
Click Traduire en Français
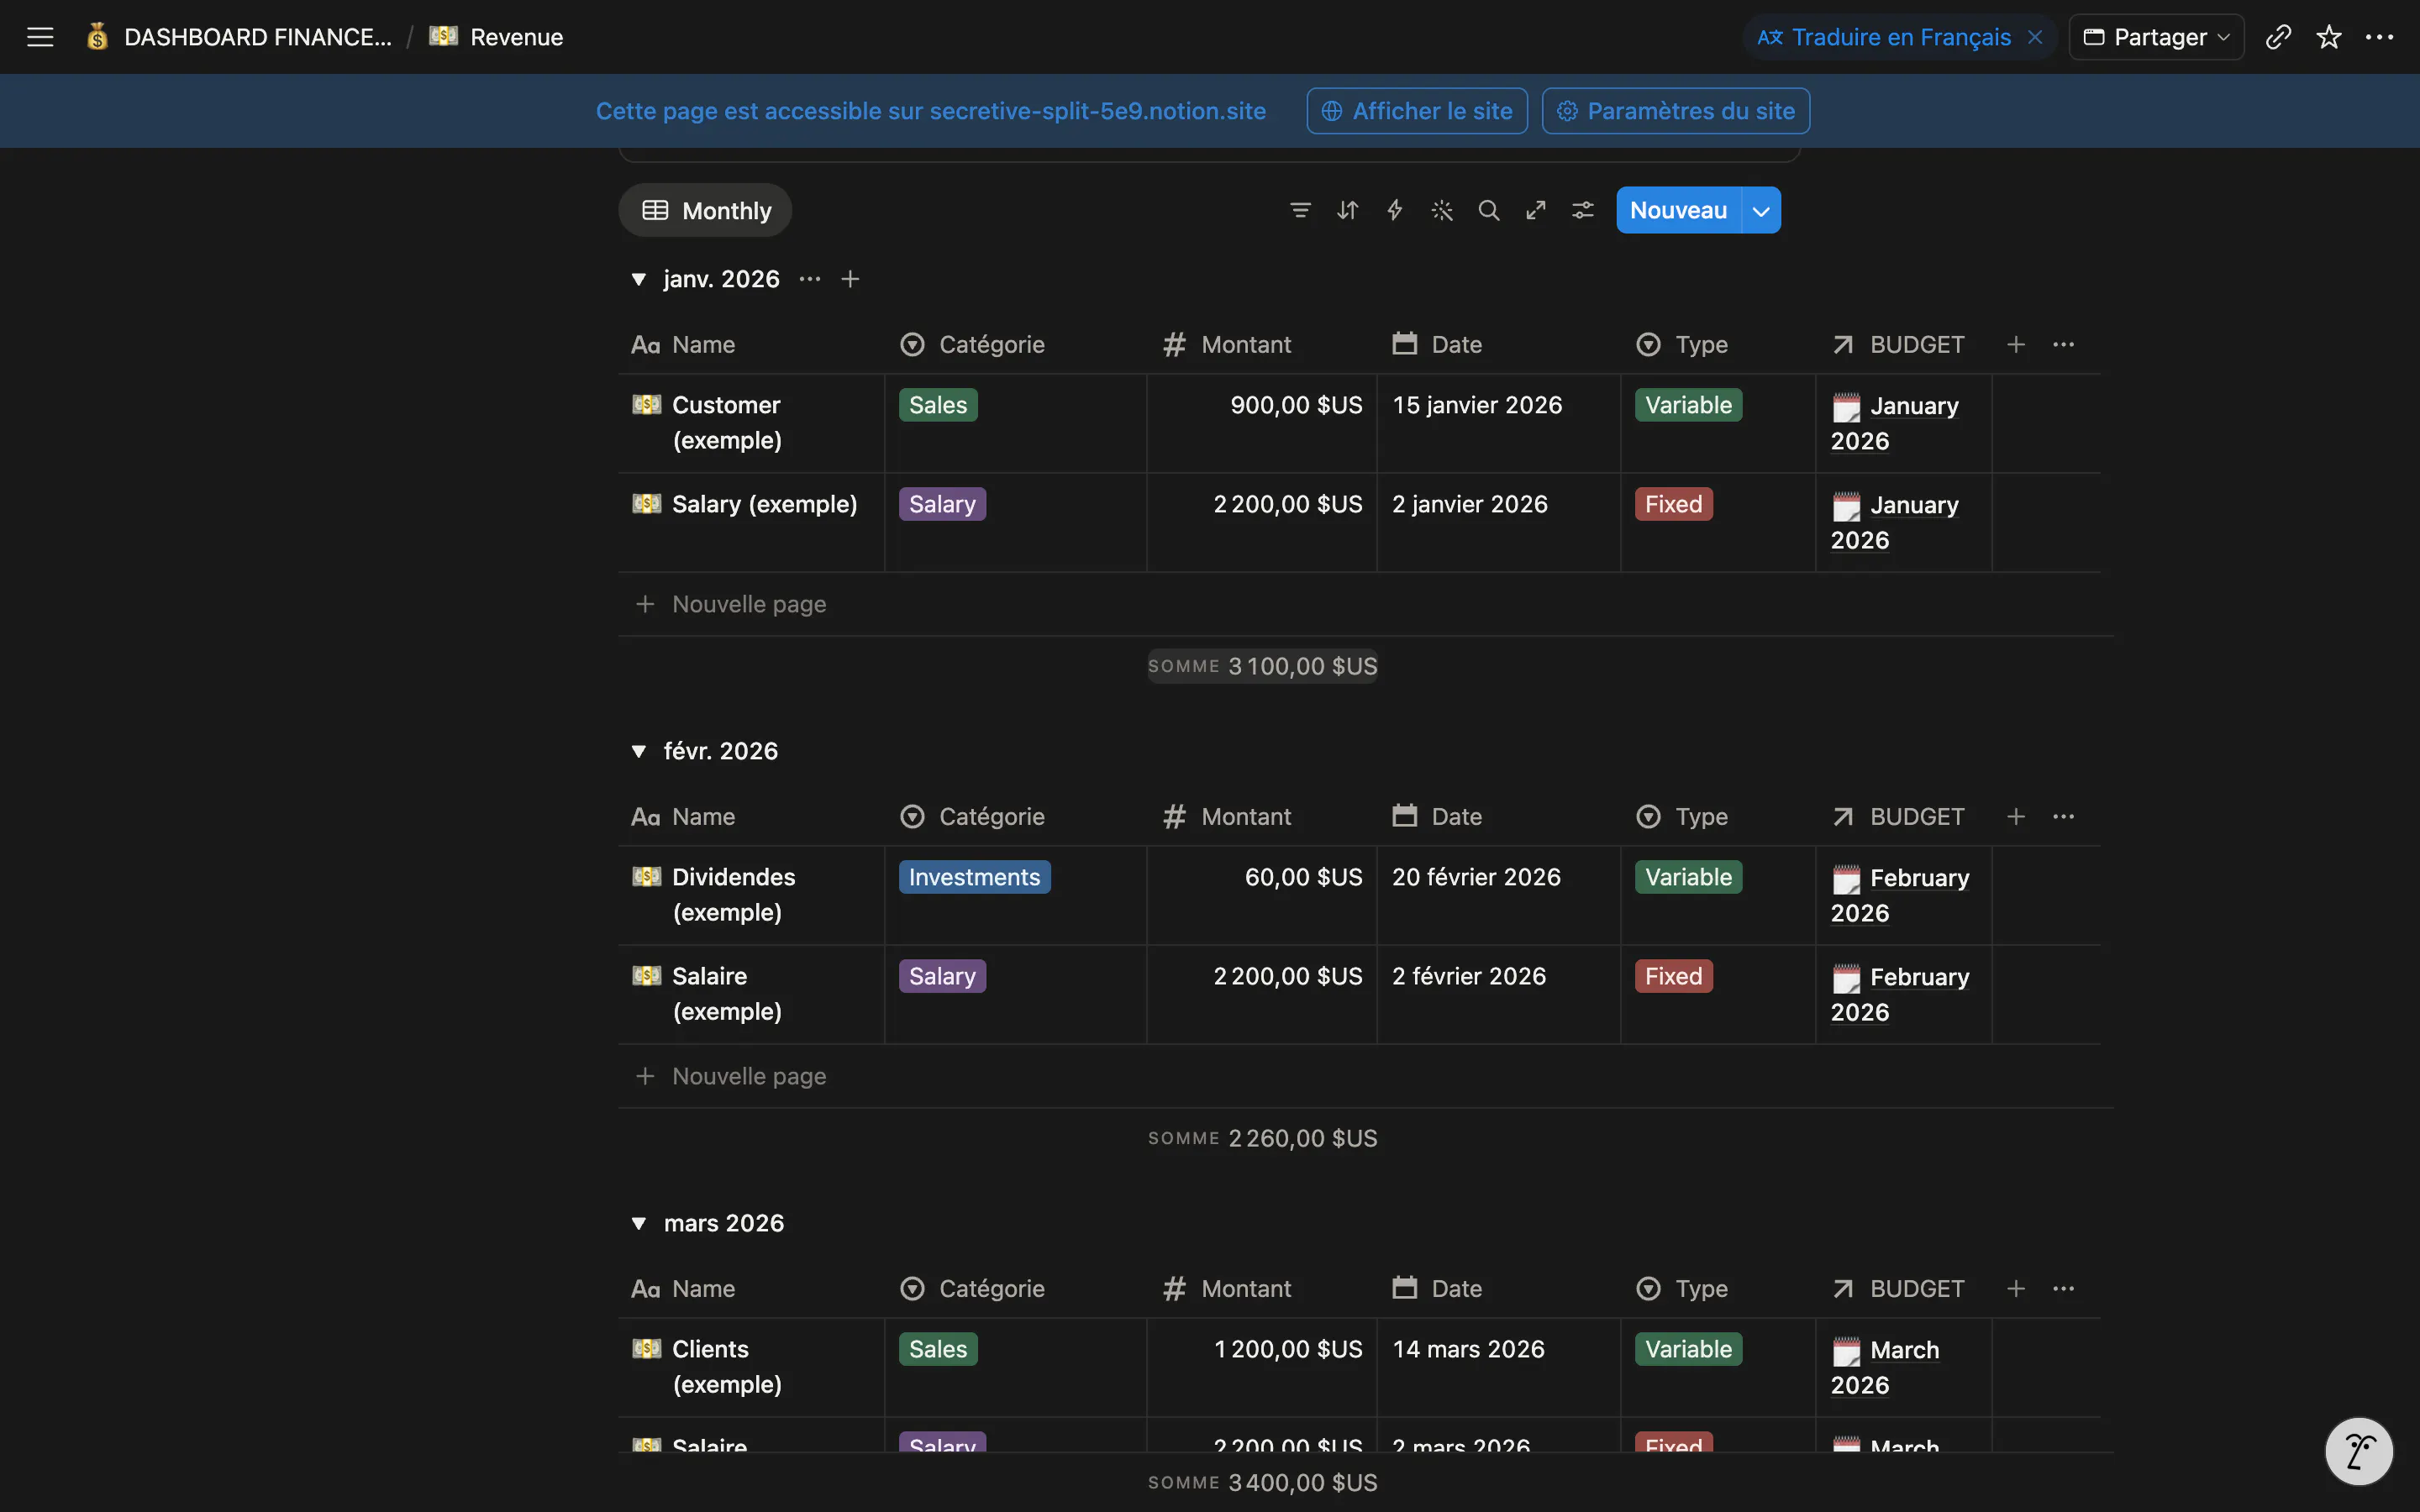coord(1885,37)
